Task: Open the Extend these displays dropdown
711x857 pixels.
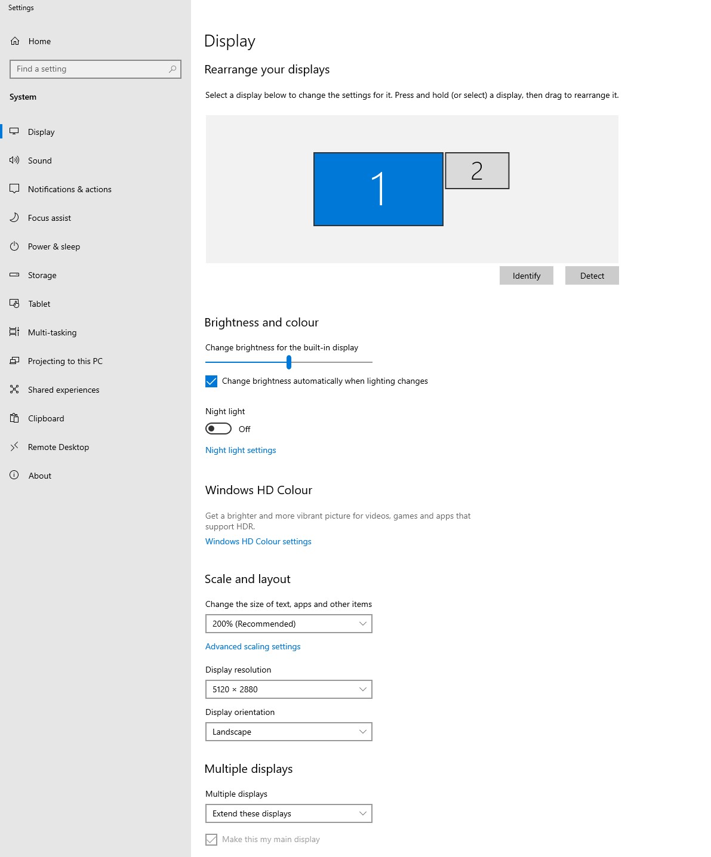Action: [x=289, y=813]
